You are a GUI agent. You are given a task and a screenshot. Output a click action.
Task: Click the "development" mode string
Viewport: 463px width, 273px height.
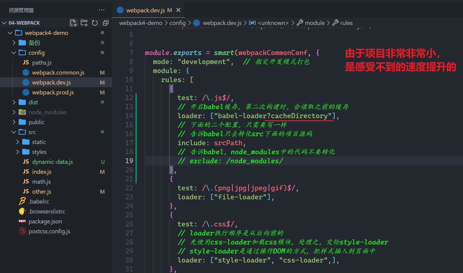click(x=204, y=62)
